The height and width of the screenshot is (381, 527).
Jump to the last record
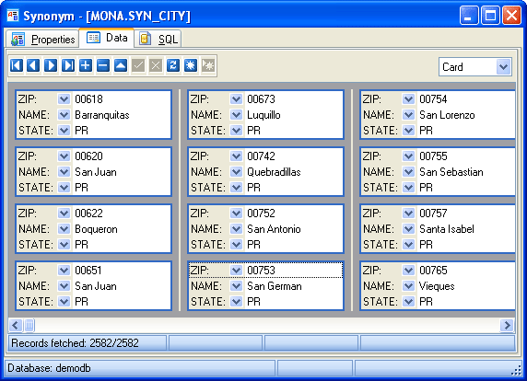(68, 65)
